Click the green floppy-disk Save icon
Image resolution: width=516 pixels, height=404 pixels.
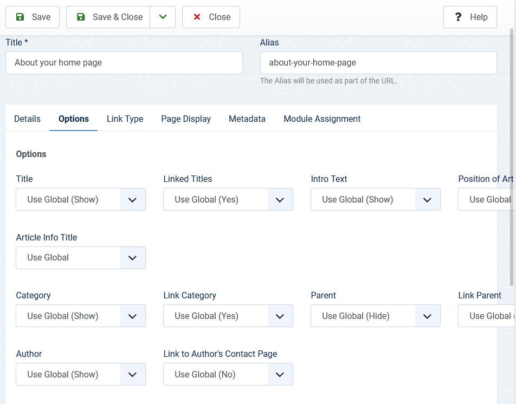coord(20,17)
